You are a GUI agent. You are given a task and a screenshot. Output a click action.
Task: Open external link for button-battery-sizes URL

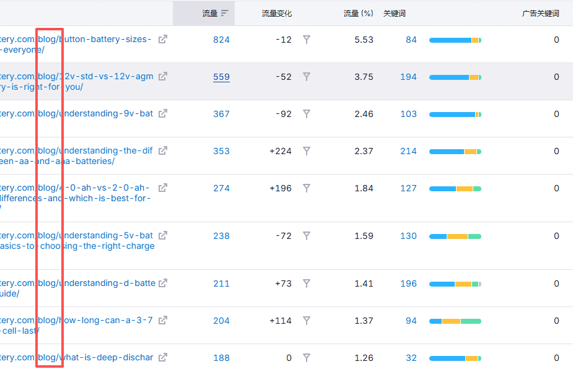coord(163,40)
